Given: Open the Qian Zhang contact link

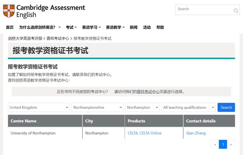Looking at the screenshot, I should 196,133.
